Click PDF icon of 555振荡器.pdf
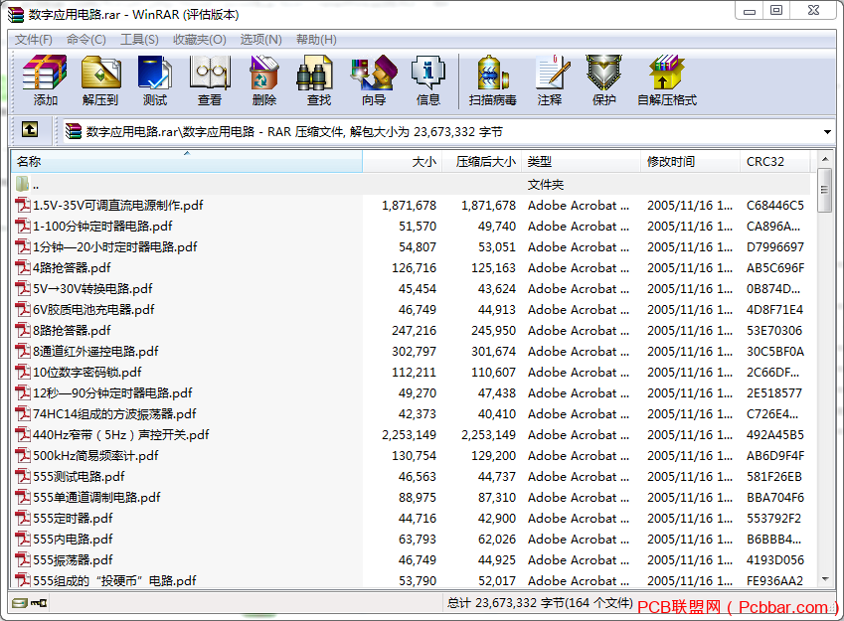The width and height of the screenshot is (844, 621). pos(23,559)
